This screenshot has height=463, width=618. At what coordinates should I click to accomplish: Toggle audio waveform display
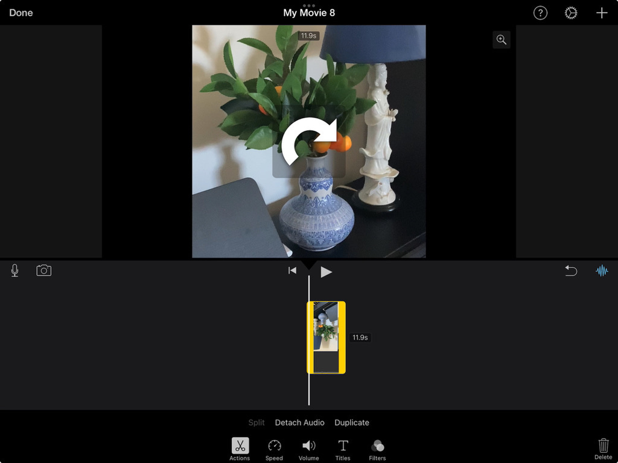pyautogui.click(x=602, y=271)
